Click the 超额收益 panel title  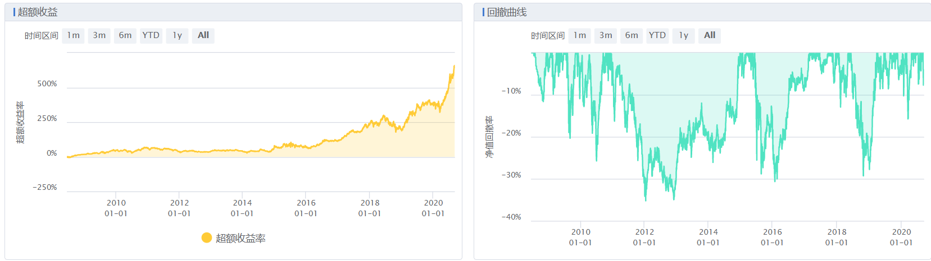(37, 12)
